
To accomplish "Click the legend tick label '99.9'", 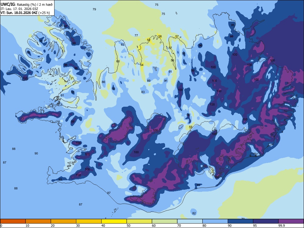I will tap(282, 226).
